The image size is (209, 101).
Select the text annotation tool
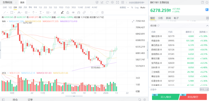48,13
